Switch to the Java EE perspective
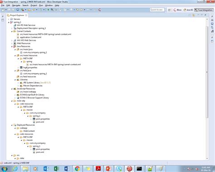The width and height of the screenshot is (215, 172). click(188, 10)
